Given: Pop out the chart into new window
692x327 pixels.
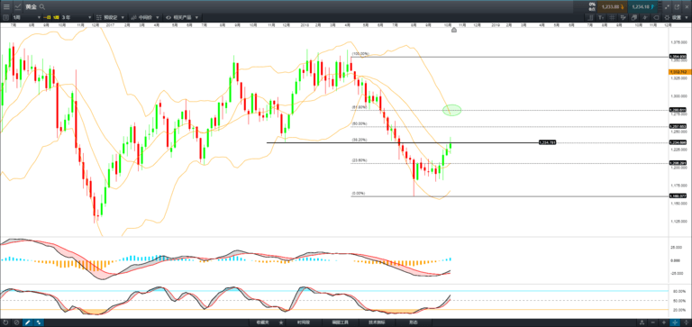Looking at the screenshot, I should 677,7.
